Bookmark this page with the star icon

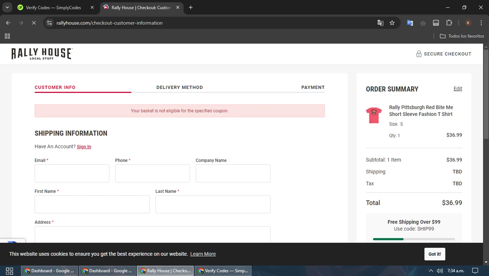click(x=392, y=23)
